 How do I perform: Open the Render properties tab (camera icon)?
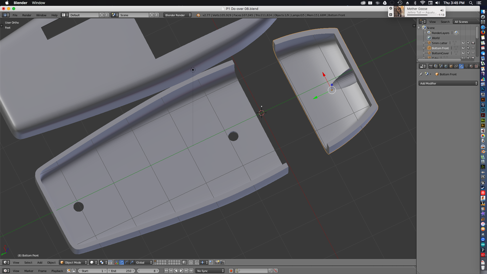click(x=431, y=66)
